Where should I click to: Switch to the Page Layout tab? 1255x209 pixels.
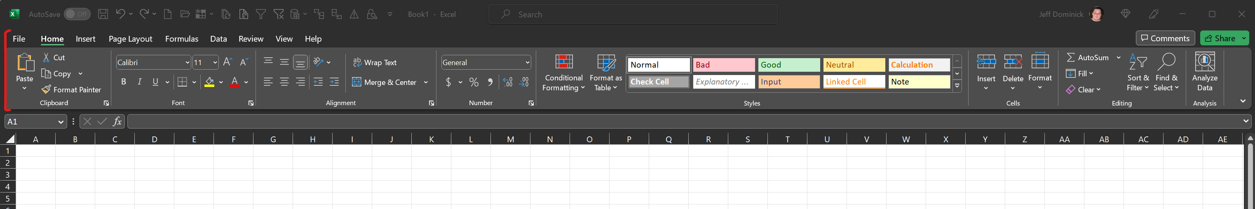[130, 38]
